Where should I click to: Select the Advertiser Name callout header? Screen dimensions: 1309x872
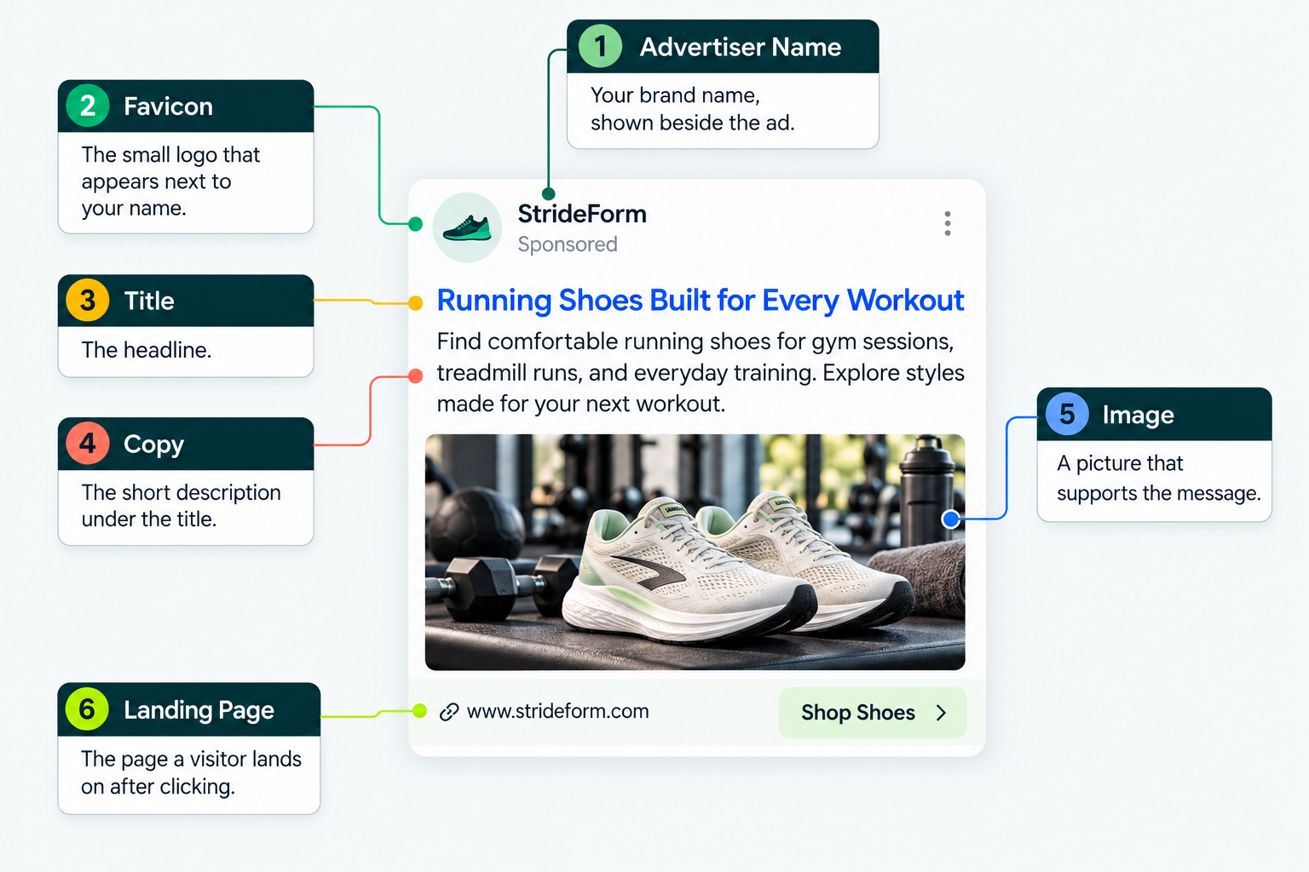(723, 47)
